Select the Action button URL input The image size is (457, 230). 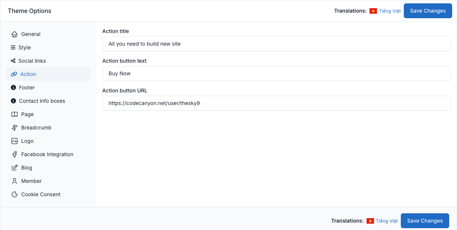click(x=277, y=103)
